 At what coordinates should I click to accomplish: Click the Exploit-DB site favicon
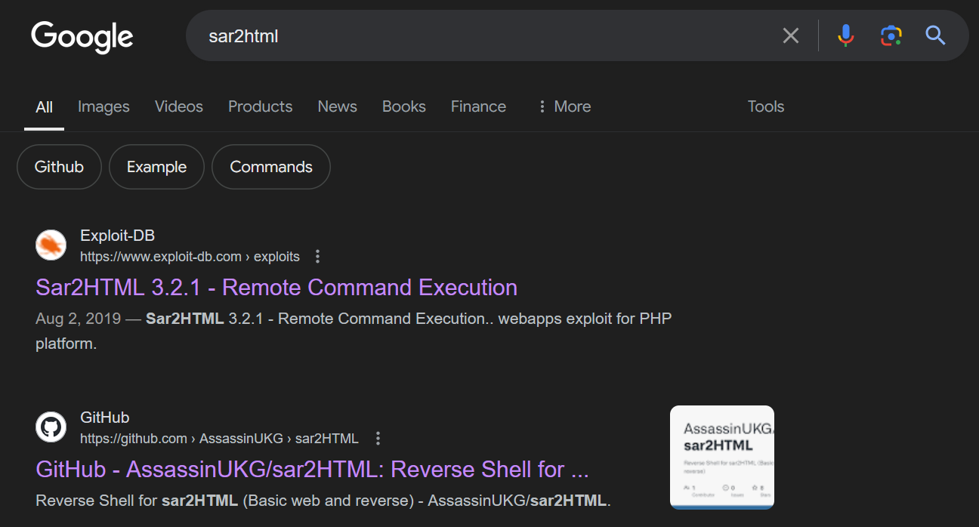[51, 245]
